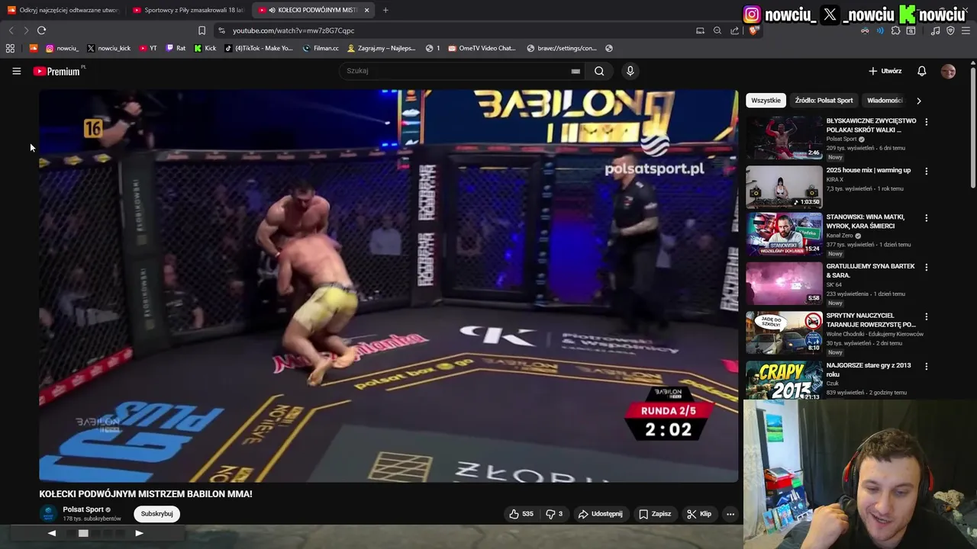Select the 'KOŁECKI PODWÓJNYM MISTRZ' browser tab

point(313,10)
